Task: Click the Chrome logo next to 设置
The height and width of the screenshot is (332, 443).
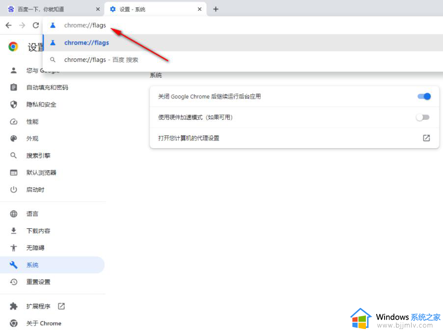Action: tap(13, 47)
